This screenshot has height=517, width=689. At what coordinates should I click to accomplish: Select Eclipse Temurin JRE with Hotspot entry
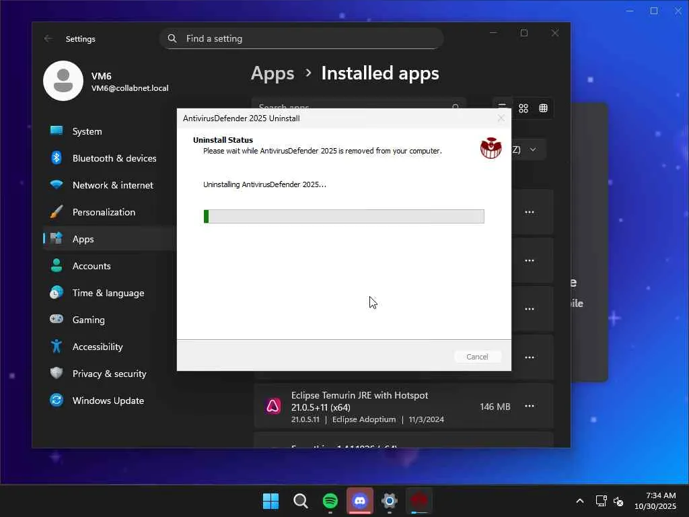click(x=404, y=407)
